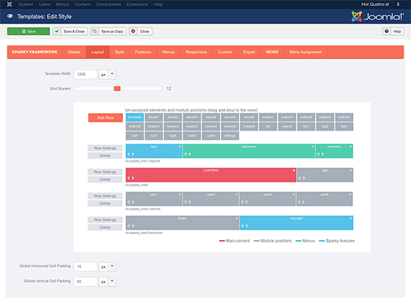Click the Joomla icon in the top menu bar

tap(9, 5)
